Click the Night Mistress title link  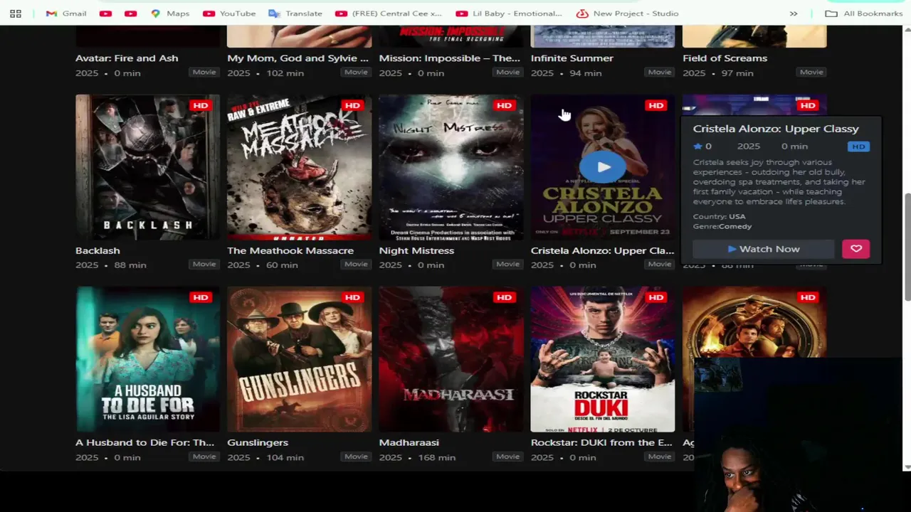click(x=416, y=250)
